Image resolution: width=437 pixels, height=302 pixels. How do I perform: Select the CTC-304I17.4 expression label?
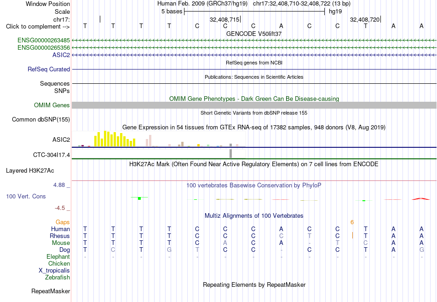pyautogui.click(x=51, y=155)
